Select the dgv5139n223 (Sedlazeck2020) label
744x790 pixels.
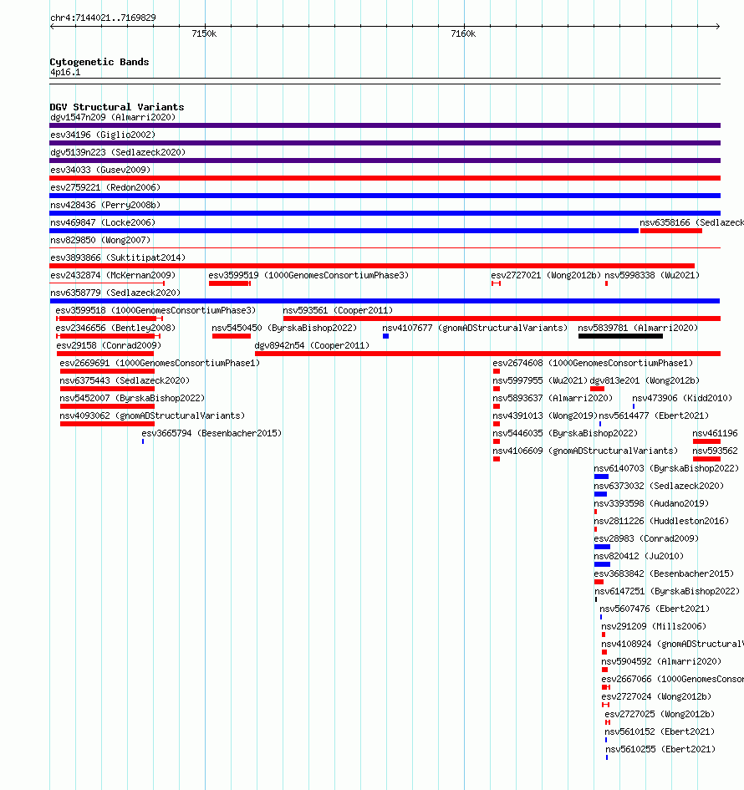pos(118,153)
